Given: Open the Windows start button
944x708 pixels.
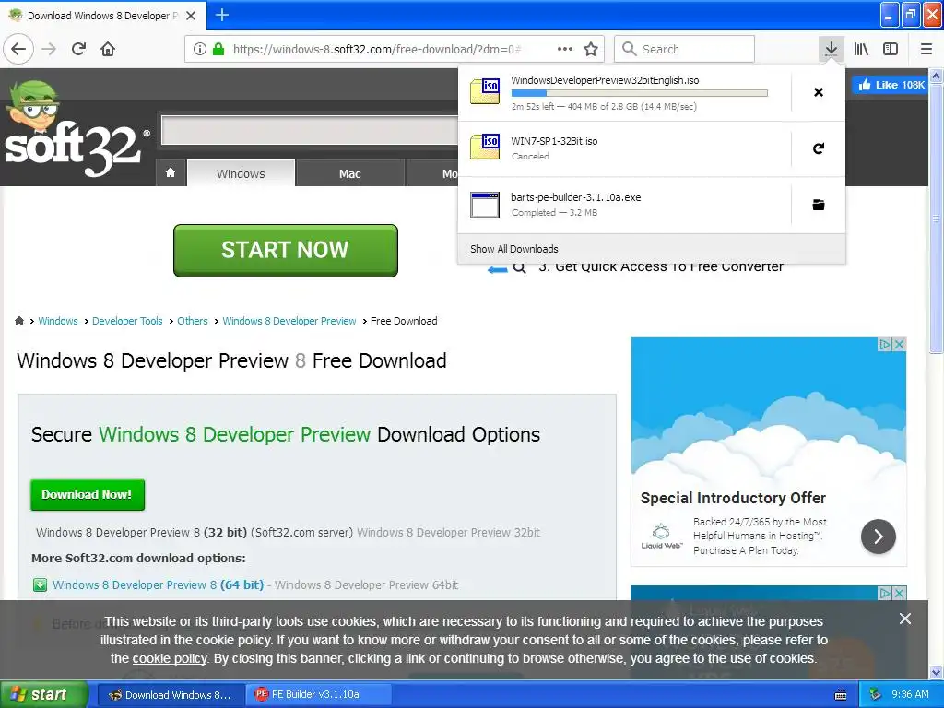Looking at the screenshot, I should (x=44, y=694).
